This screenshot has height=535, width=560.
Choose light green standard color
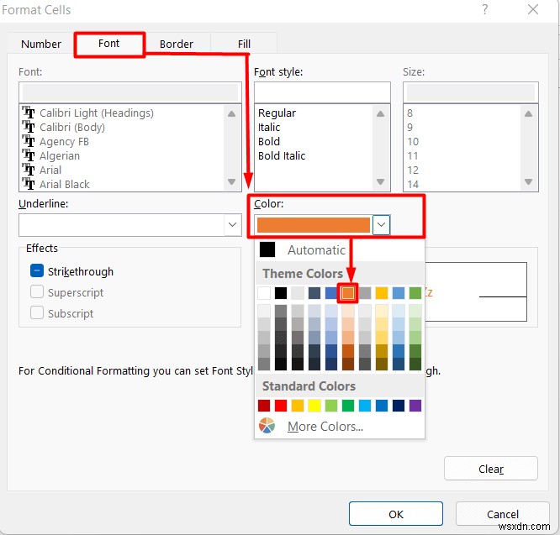coord(331,406)
